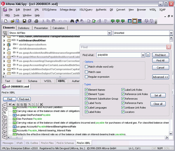Screen dimensions: 175x151
Task: Click the Find Next button in Find dialog
Action: (160, 55)
